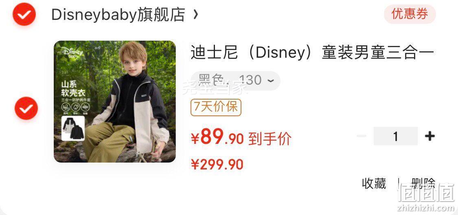
Task: Click 收藏 to favorite the item
Action: 374,184
